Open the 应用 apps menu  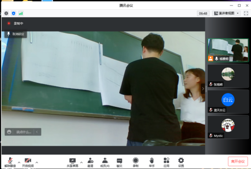point(166,162)
